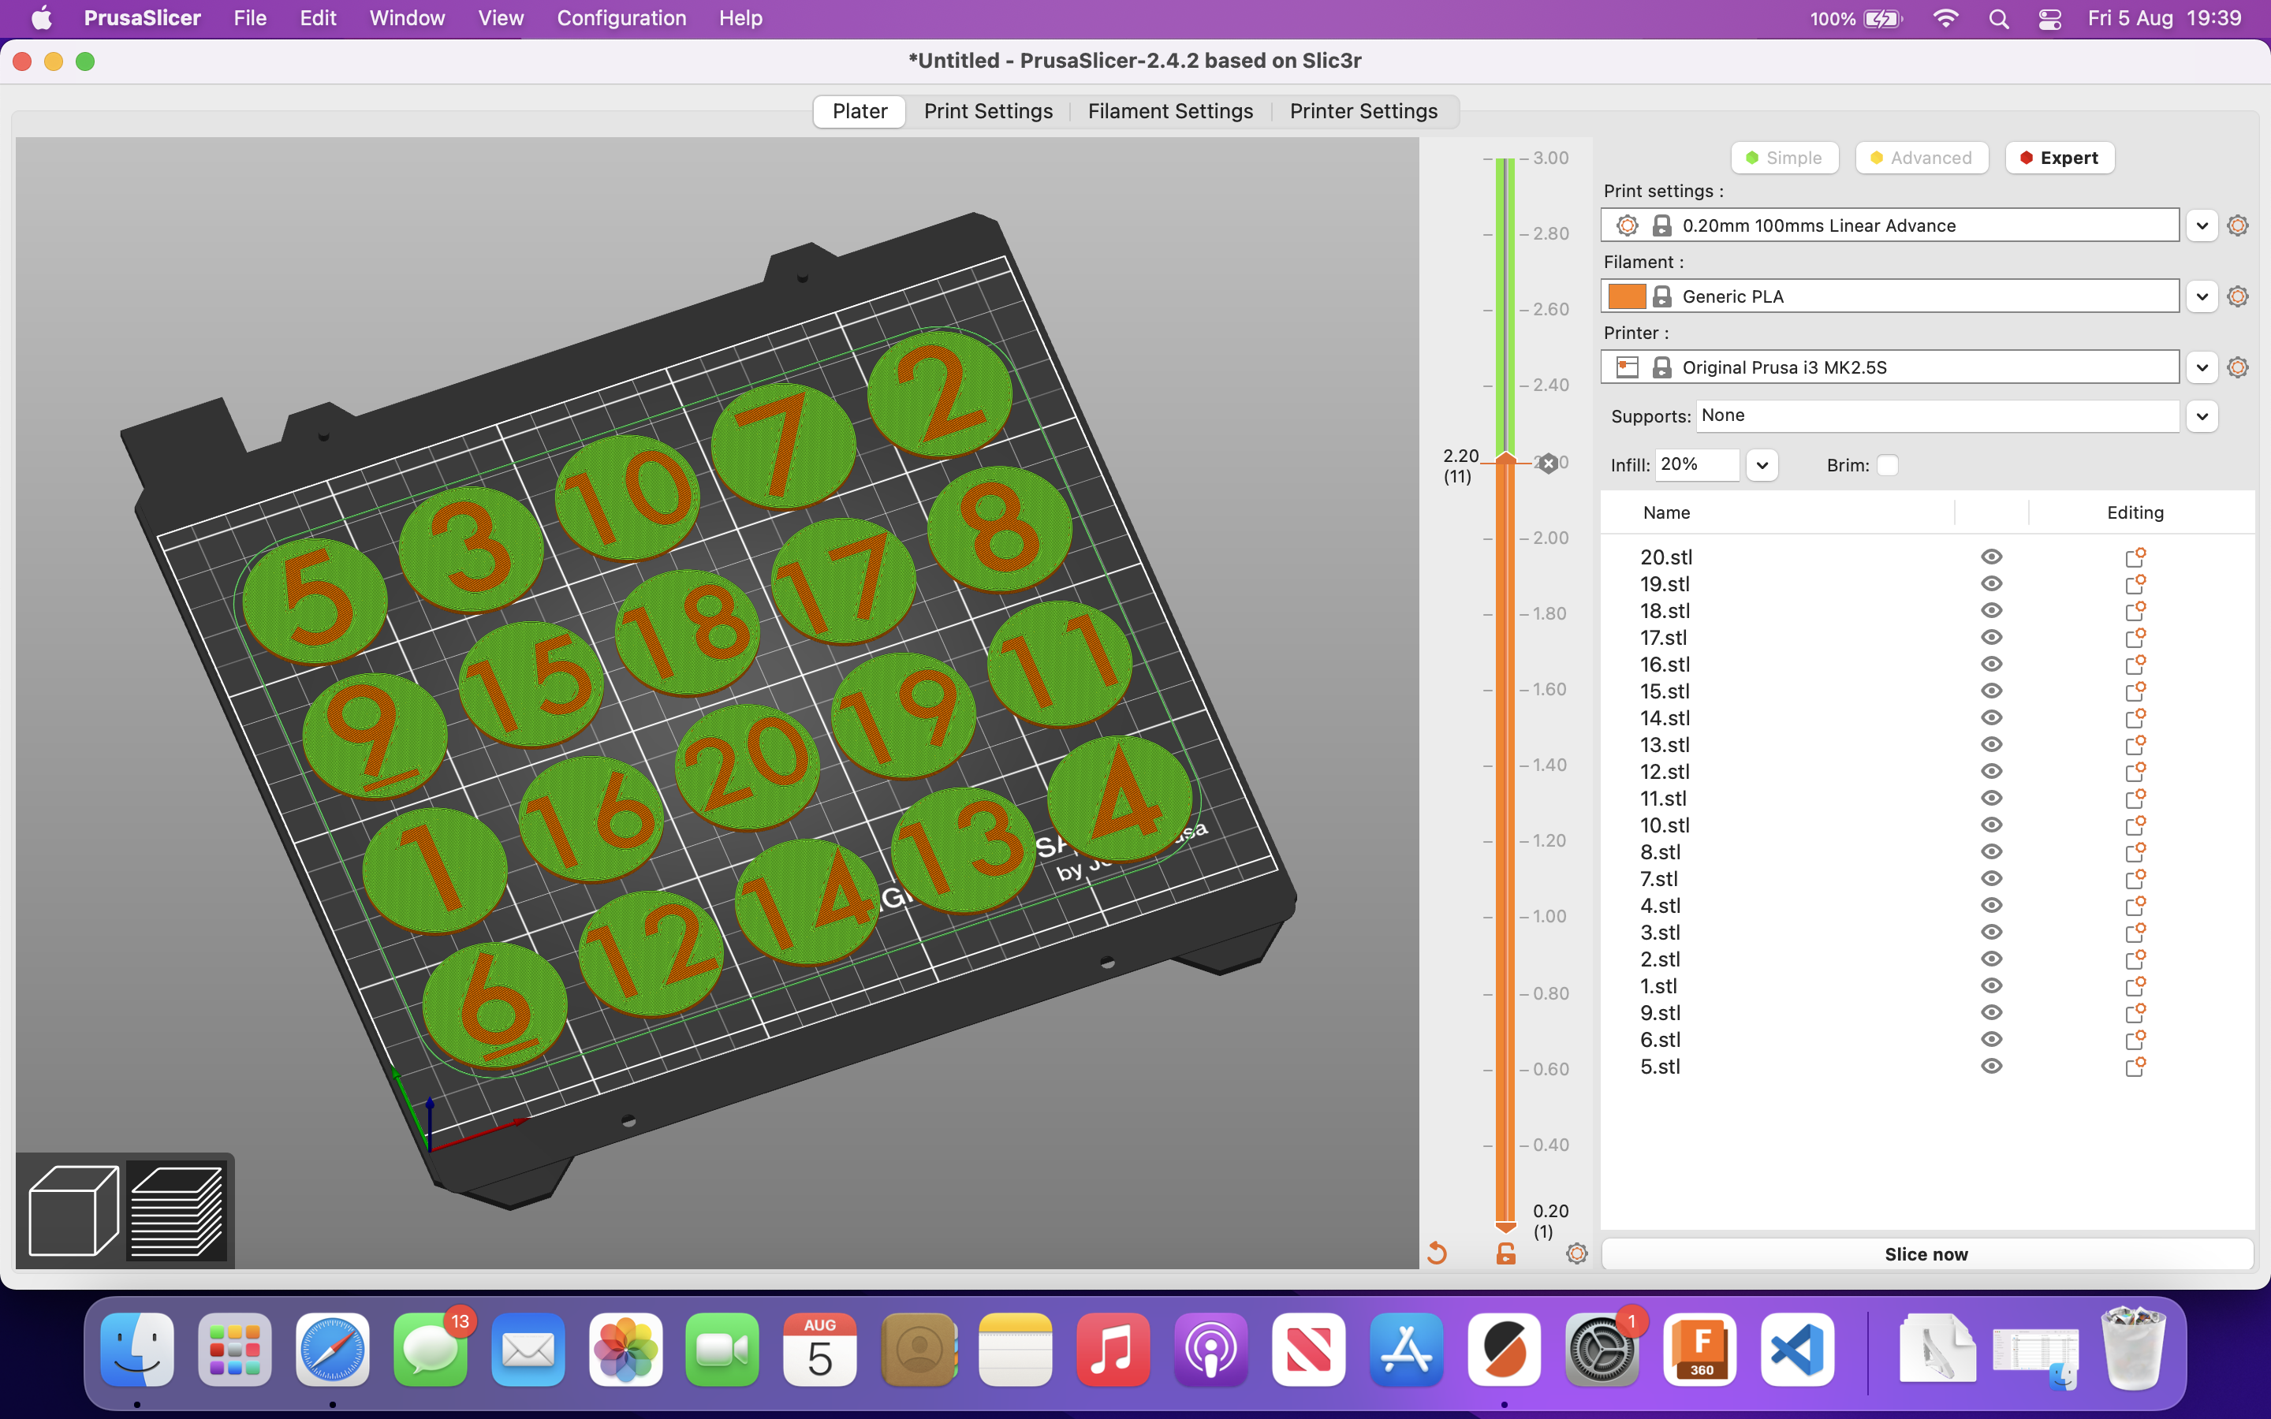Screen dimensions: 2271x1419
Task: Click the editing icon for 5.stl
Action: click(x=2135, y=1067)
